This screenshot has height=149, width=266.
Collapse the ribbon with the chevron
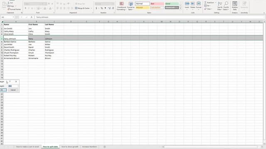coord(264,13)
